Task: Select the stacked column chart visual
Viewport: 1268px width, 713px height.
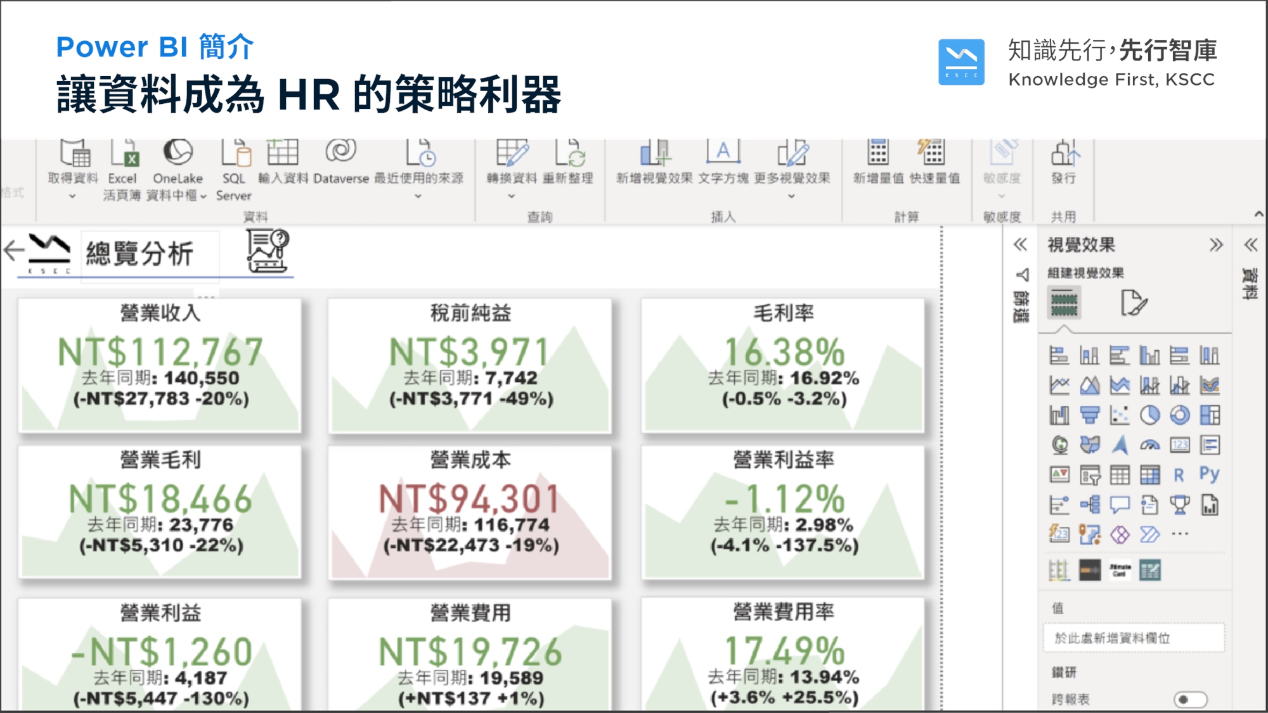Action: click(1089, 355)
